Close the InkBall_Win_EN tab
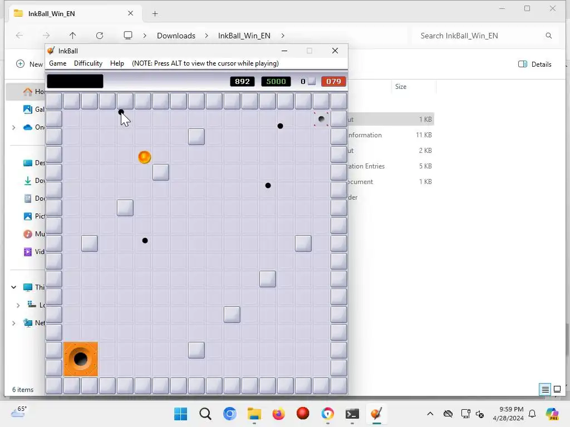The width and height of the screenshot is (570, 427). pos(130,13)
